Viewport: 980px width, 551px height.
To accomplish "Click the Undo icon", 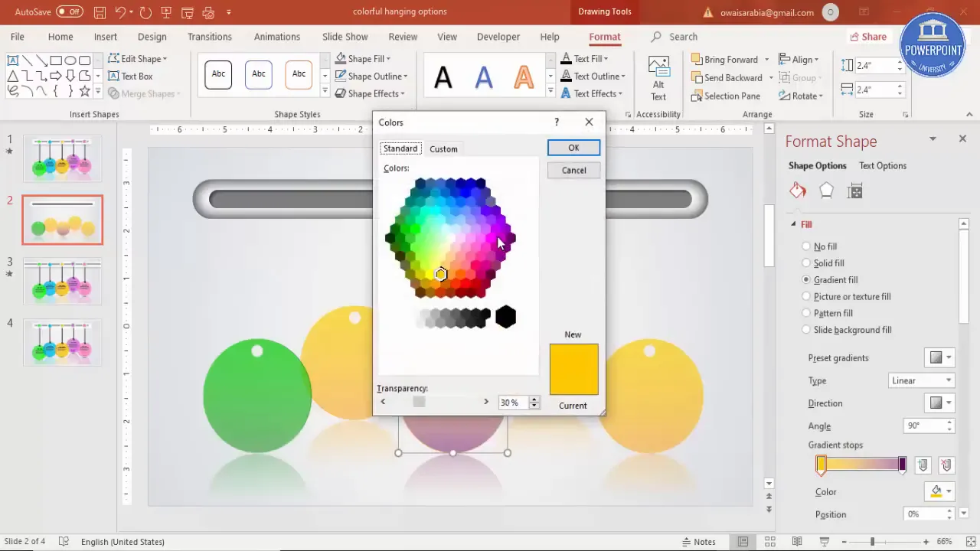I will point(120,12).
